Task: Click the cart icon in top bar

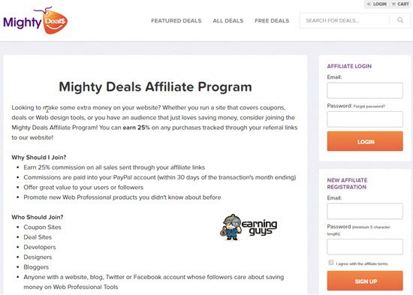Action: 393,4
